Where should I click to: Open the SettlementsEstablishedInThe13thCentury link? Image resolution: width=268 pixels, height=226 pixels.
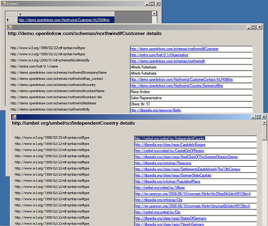tap(188, 169)
